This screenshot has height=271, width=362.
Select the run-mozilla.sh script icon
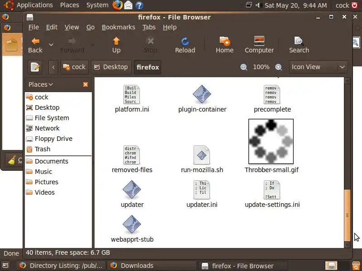(202, 155)
